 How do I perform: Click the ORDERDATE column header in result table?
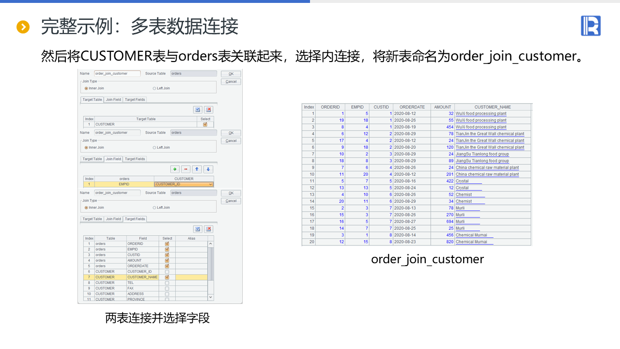click(x=412, y=107)
